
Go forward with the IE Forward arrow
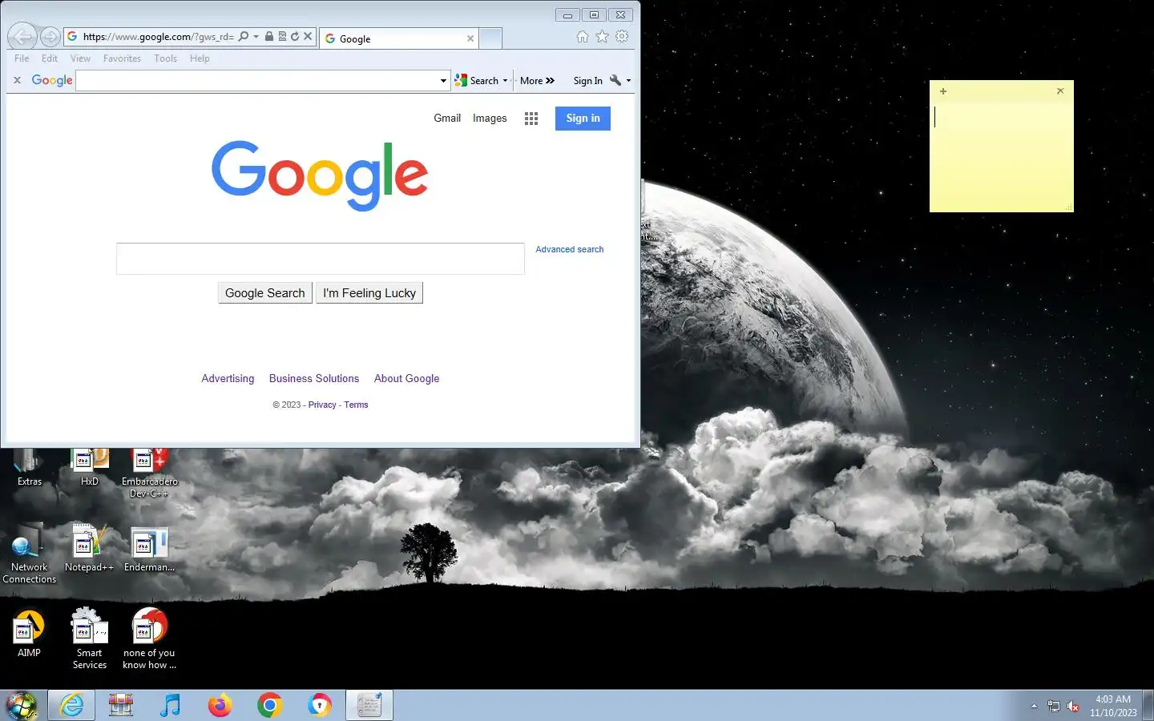pos(50,37)
